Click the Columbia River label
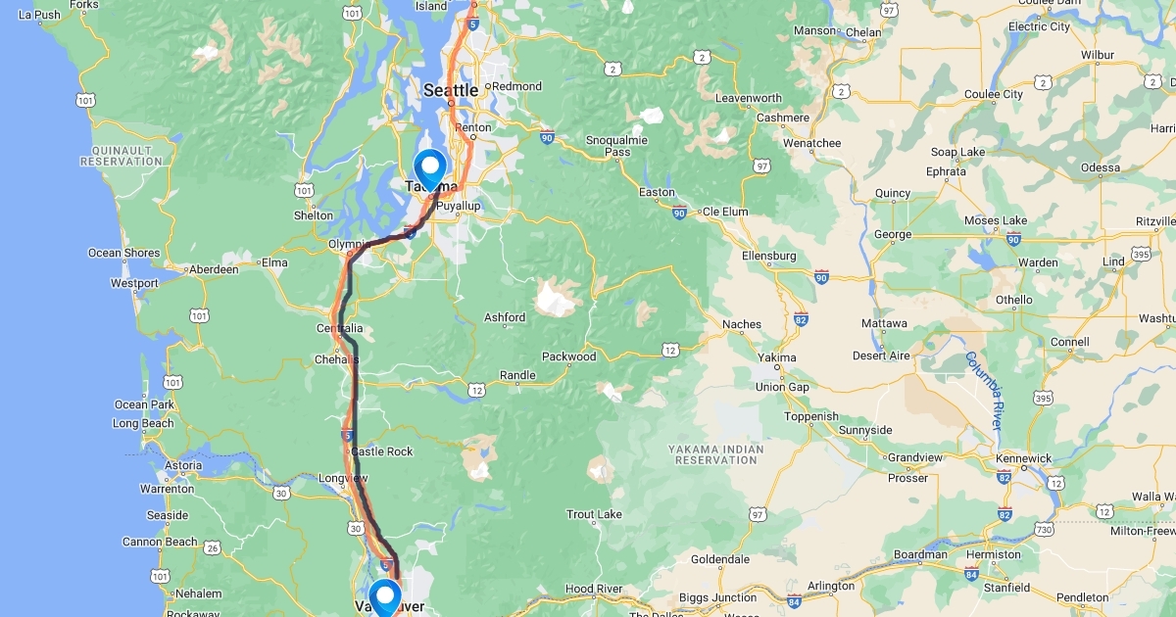 (983, 391)
